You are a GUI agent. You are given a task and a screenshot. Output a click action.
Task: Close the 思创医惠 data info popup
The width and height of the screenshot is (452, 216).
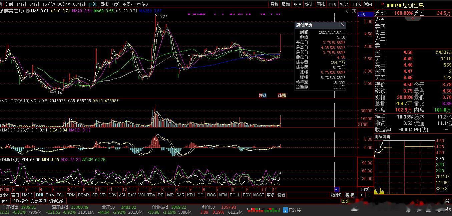(x=343, y=25)
